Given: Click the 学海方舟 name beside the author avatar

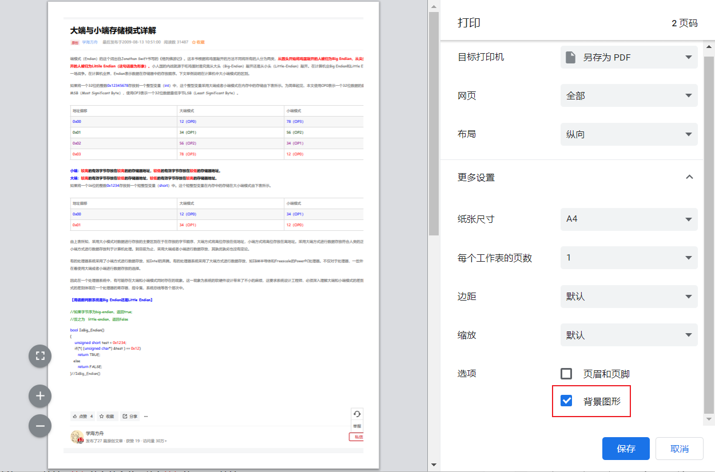Looking at the screenshot, I should [95, 434].
